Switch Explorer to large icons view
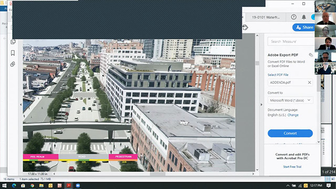This screenshot has width=336, height=189. pos(333,179)
